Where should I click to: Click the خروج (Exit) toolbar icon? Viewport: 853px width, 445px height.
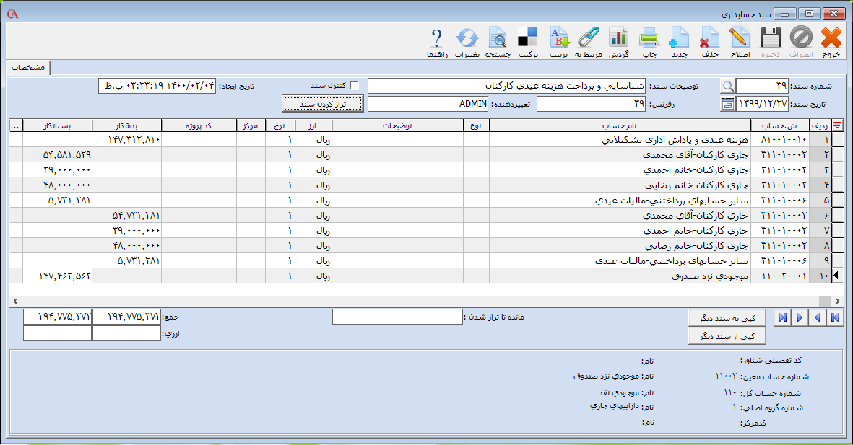click(831, 42)
